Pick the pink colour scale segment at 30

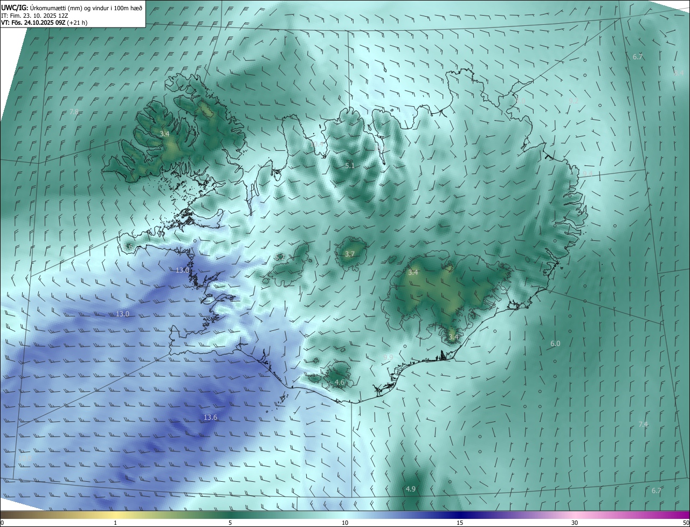pos(575,515)
